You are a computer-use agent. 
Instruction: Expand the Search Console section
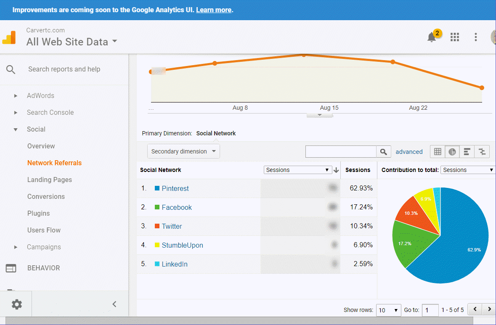coord(16,113)
